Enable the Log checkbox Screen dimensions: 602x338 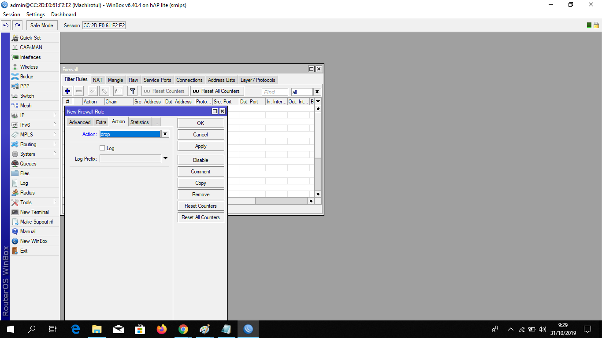point(102,148)
